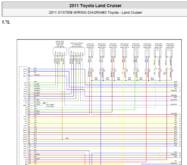
Task: Click the Injector 8 coil symbol
Action: click(169, 53)
